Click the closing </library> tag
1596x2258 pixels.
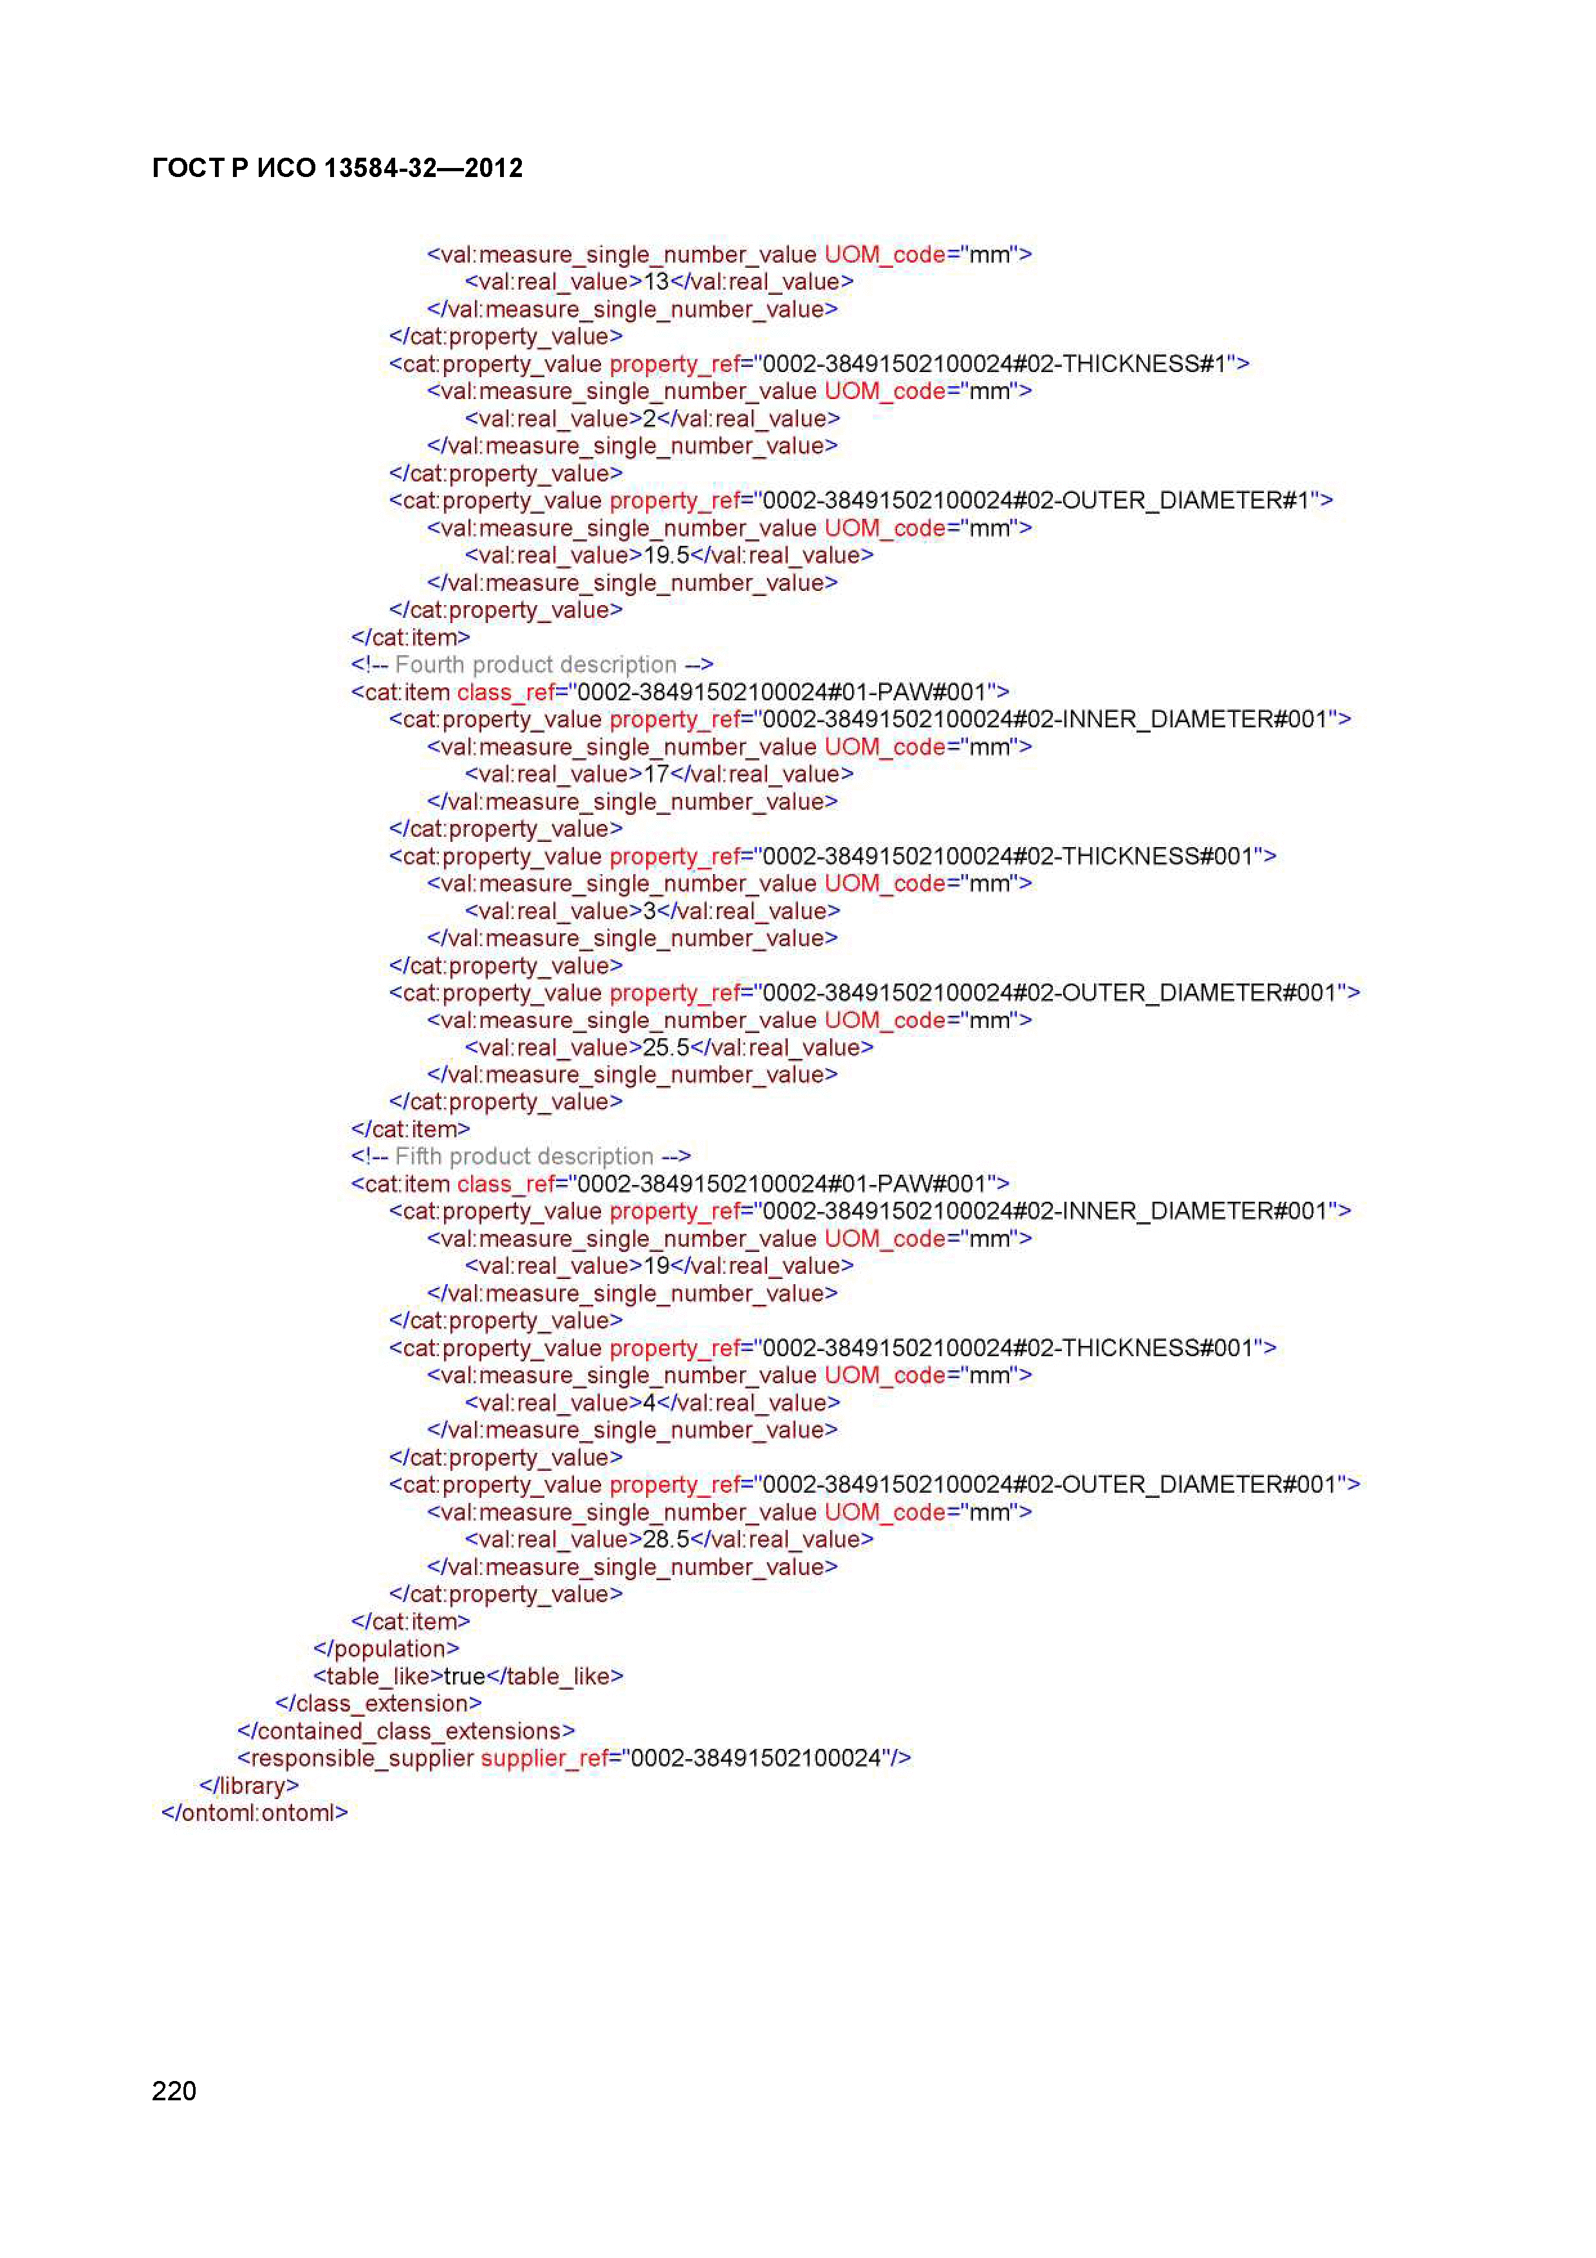[249, 1786]
